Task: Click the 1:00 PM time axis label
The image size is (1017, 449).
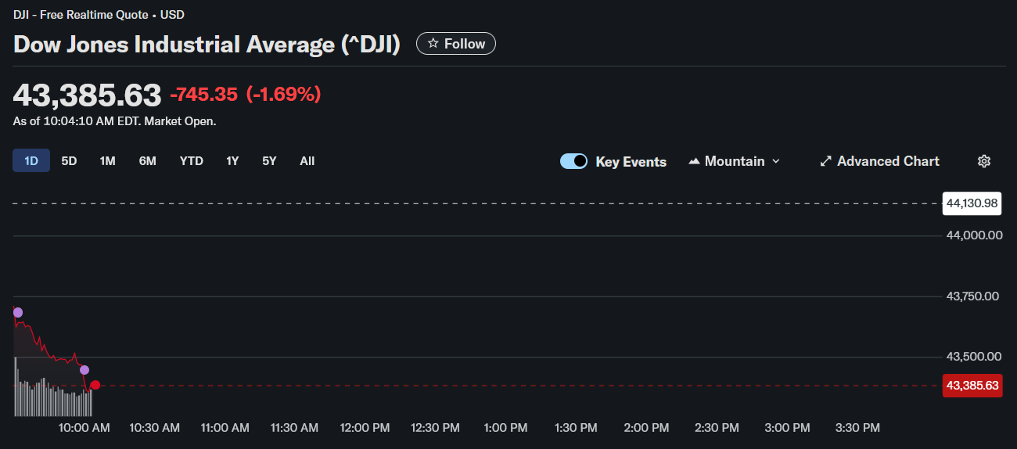Action: click(x=505, y=428)
